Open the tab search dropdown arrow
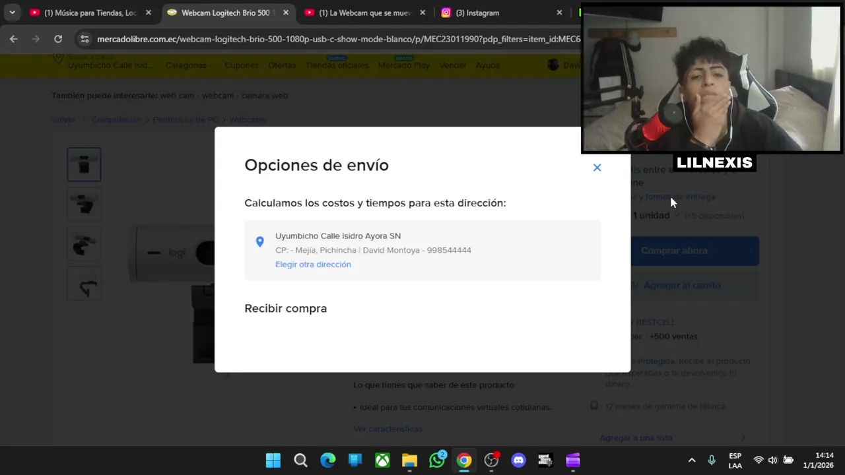The width and height of the screenshot is (845, 475). point(12,13)
